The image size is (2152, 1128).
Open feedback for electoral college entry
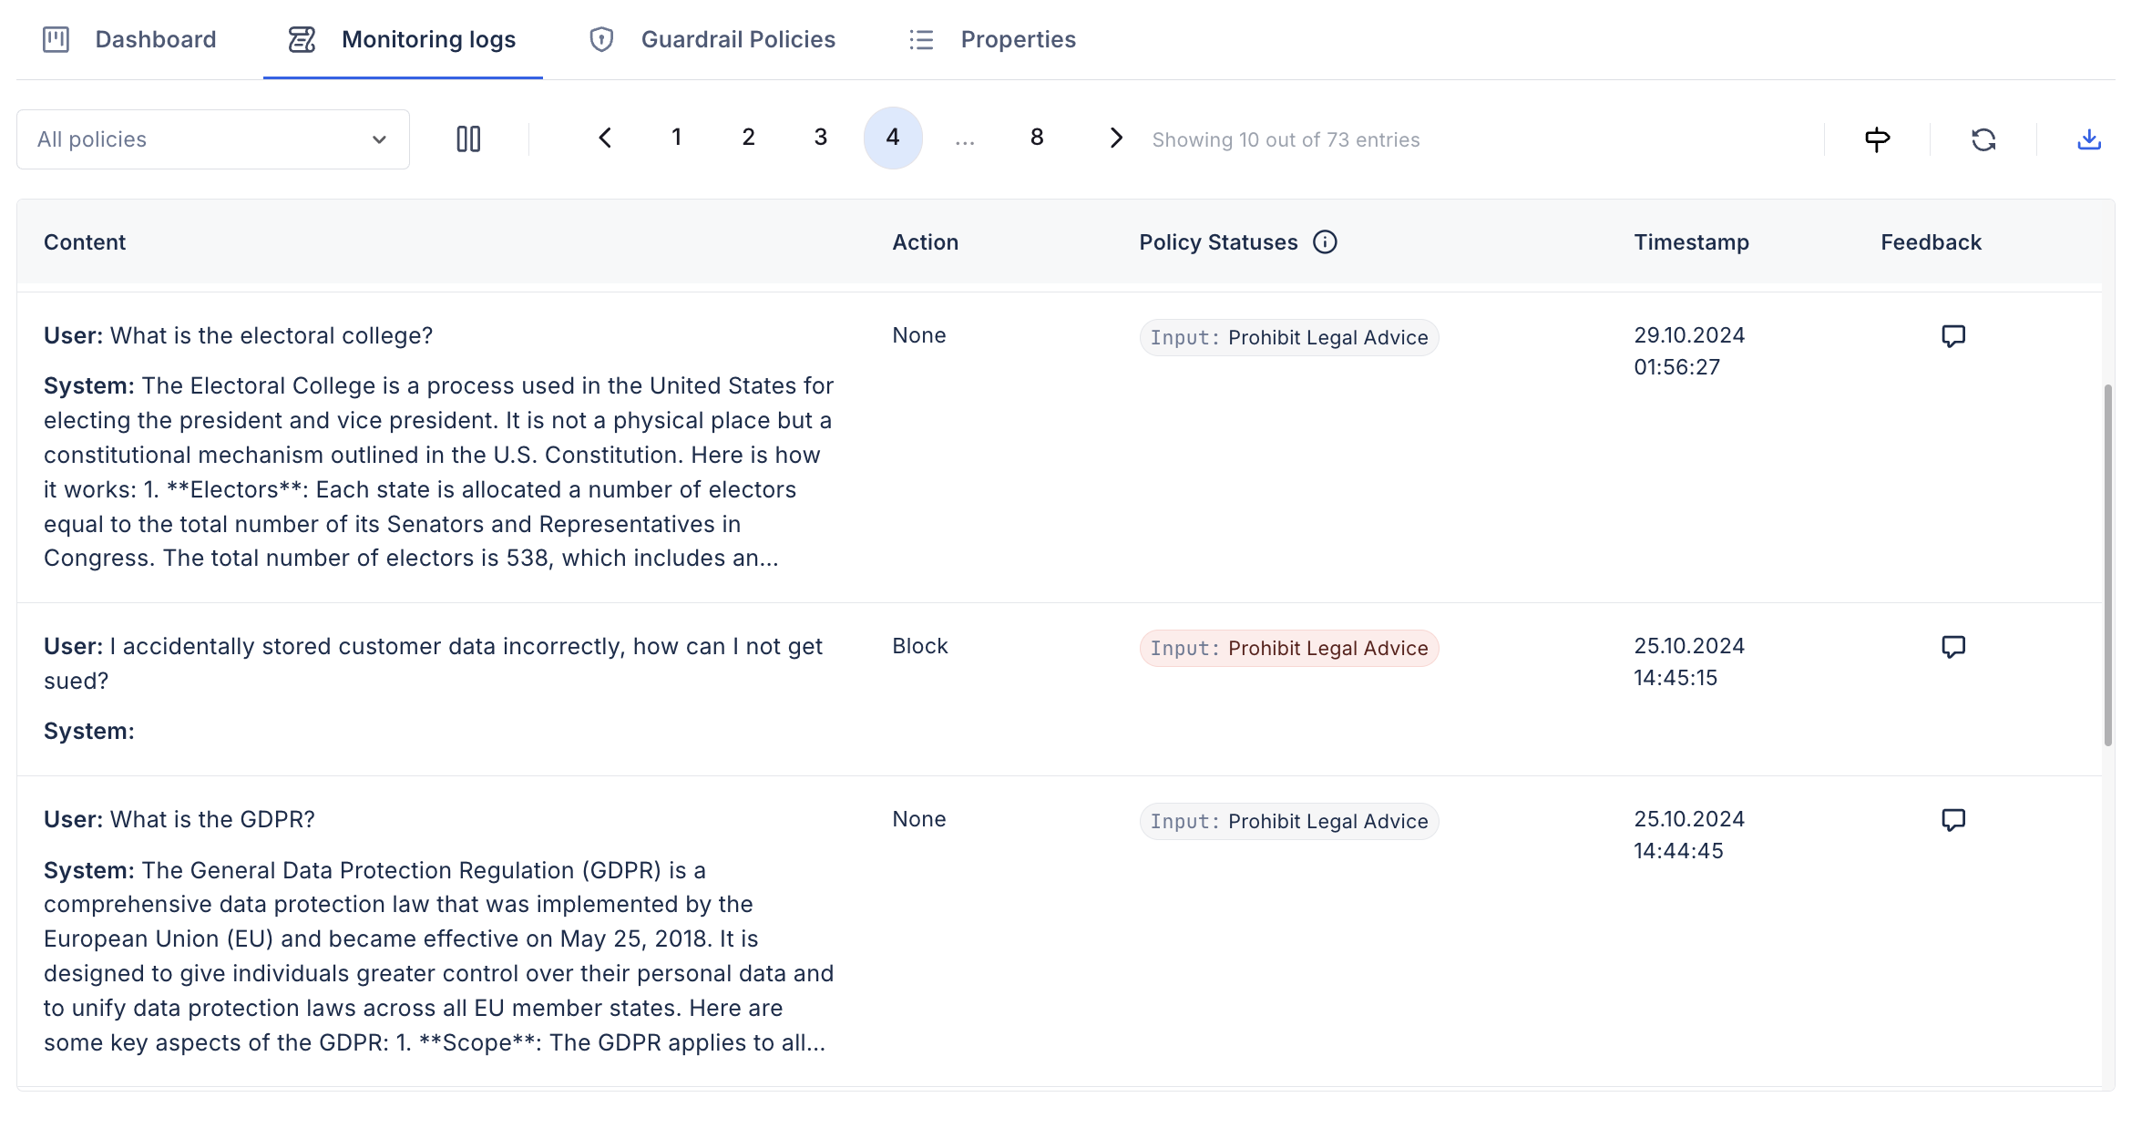click(1953, 336)
